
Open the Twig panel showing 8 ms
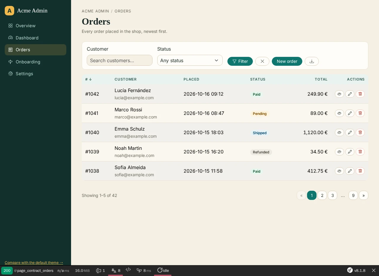(x=144, y=270)
